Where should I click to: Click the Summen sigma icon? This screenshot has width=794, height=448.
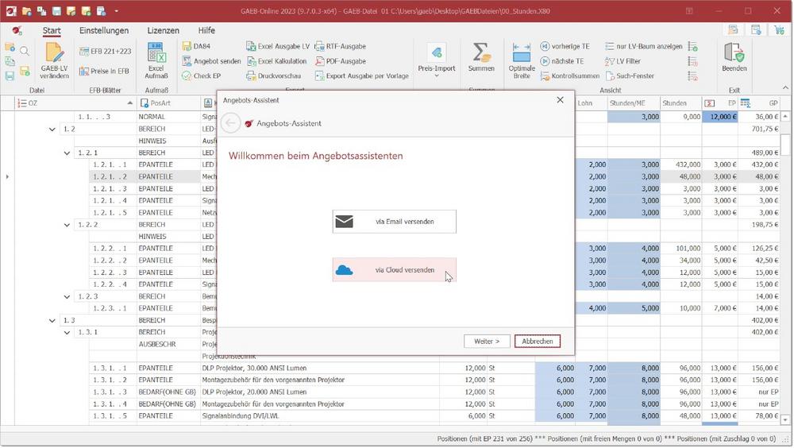(x=481, y=57)
